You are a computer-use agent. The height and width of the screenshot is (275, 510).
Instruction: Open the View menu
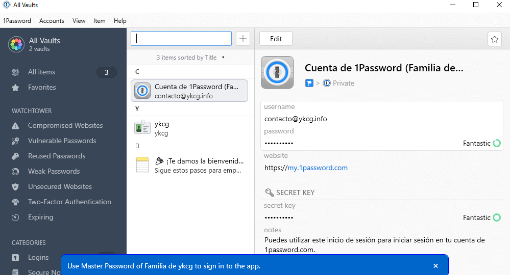pyautogui.click(x=79, y=21)
